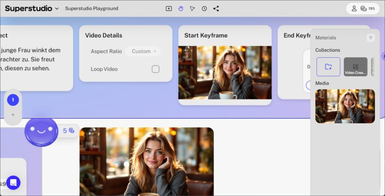Open the history clock icon

(204, 9)
